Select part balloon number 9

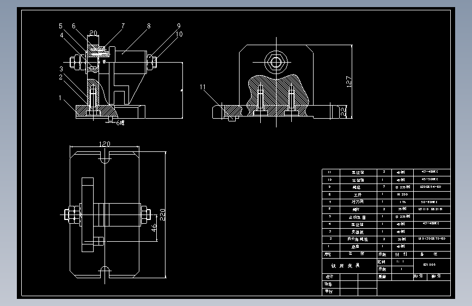179,26
